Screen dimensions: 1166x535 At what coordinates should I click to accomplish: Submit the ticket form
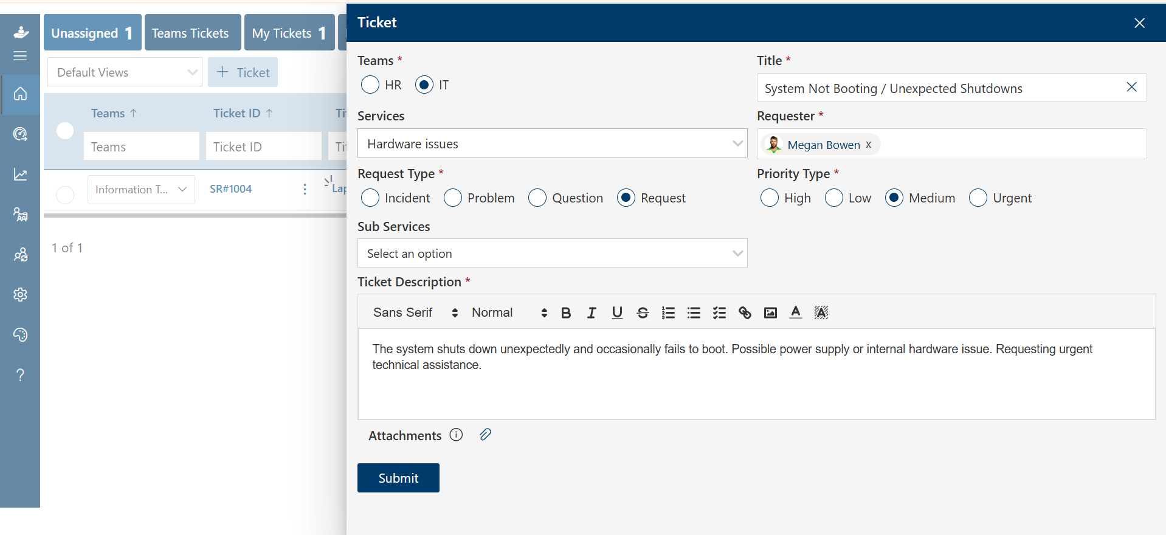click(398, 478)
